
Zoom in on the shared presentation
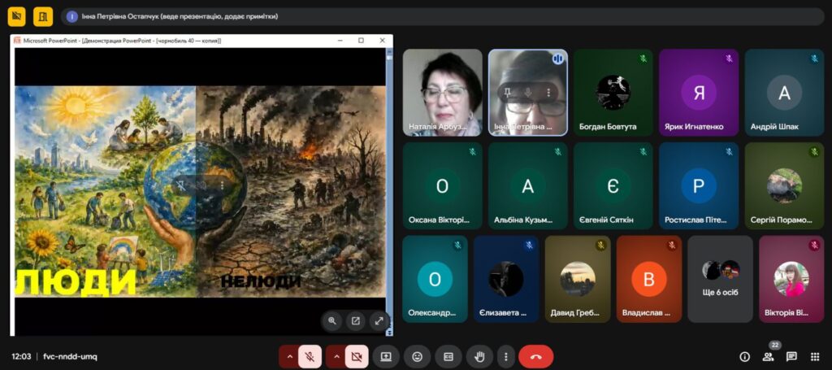click(x=332, y=320)
